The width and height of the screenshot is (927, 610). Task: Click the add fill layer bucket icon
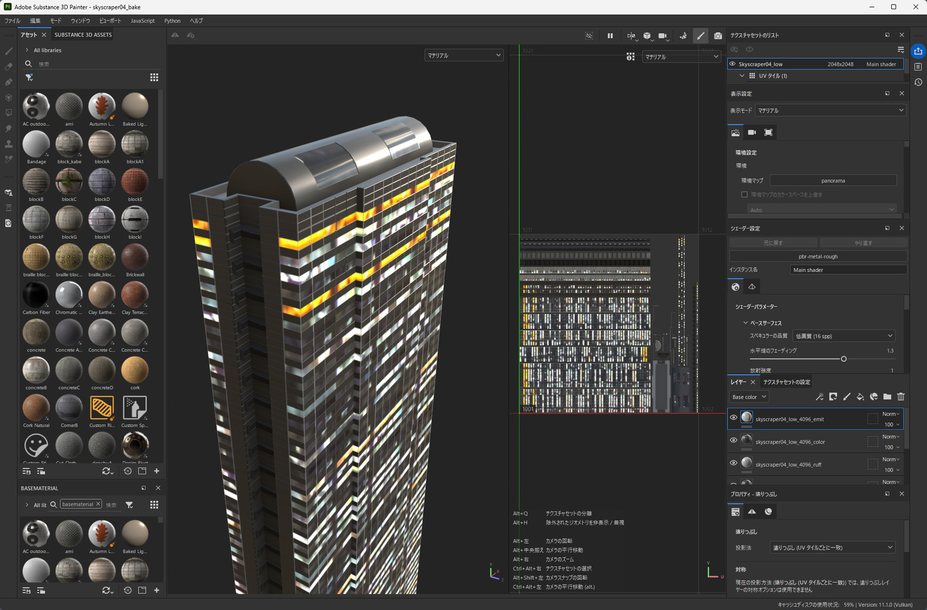[x=860, y=397]
